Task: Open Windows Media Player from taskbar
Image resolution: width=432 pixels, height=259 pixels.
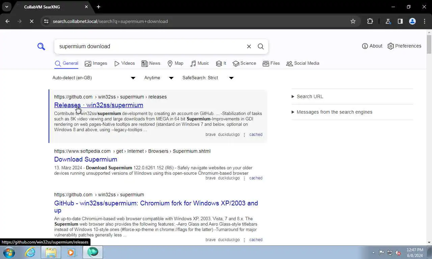Action: (x=72, y=252)
